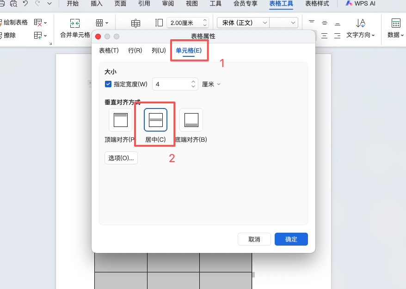Screen dimensions: 406x289
Task: Close the 表格属性 dialog with red button
Action: [98, 36]
